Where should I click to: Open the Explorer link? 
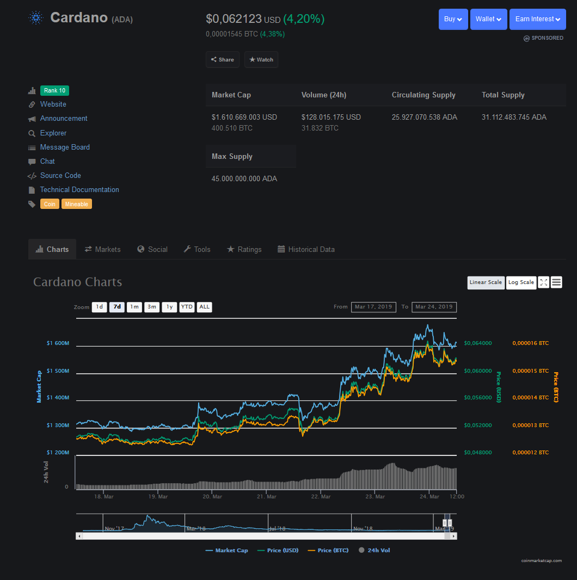[x=53, y=133]
